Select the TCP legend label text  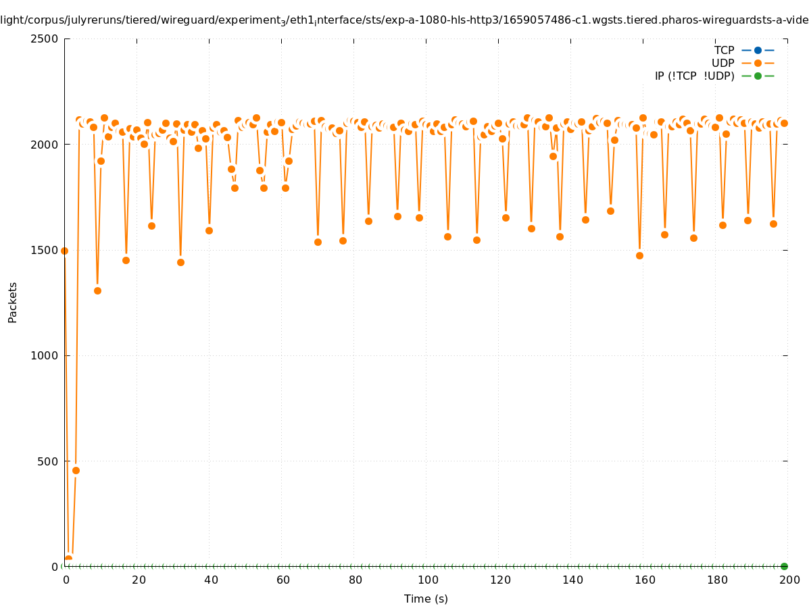(x=724, y=50)
